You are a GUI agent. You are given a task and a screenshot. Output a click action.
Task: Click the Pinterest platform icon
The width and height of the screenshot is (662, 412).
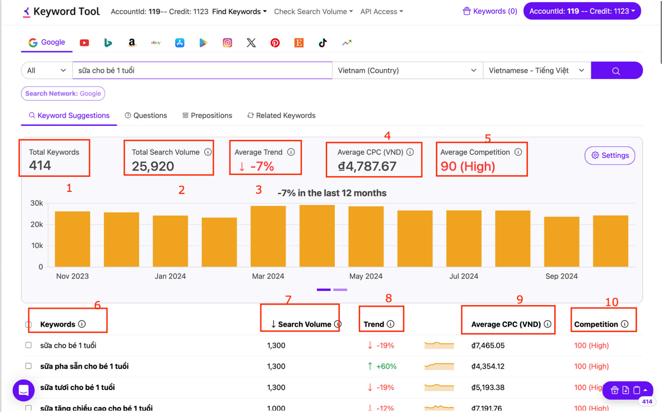275,42
